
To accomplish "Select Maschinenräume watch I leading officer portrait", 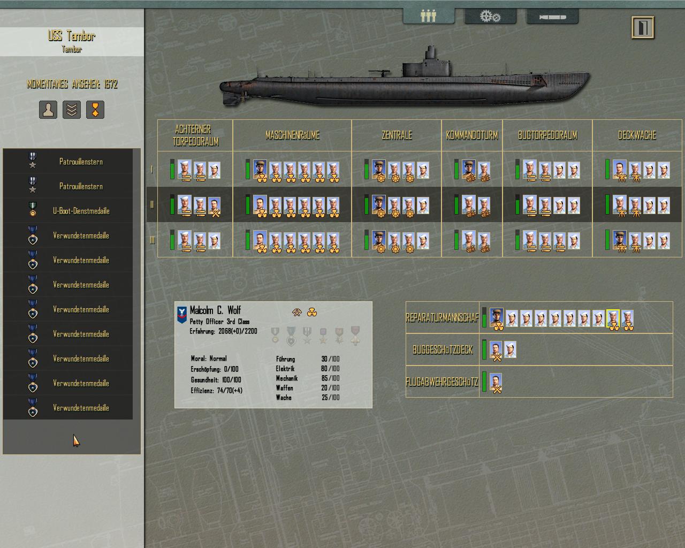I will pos(260,170).
